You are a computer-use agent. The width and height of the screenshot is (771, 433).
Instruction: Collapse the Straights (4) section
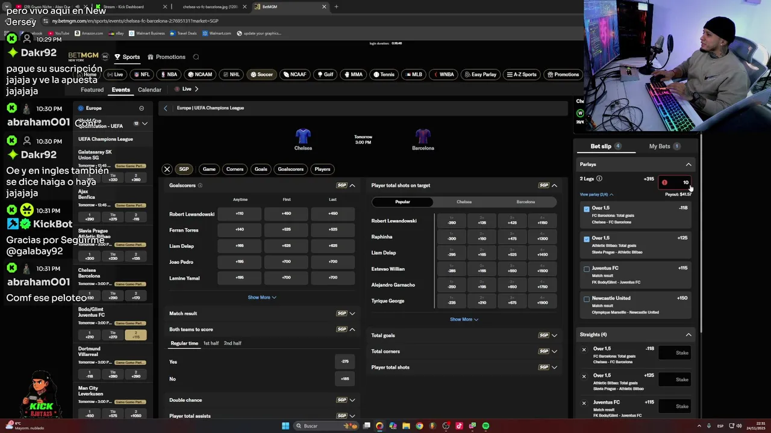(688, 334)
